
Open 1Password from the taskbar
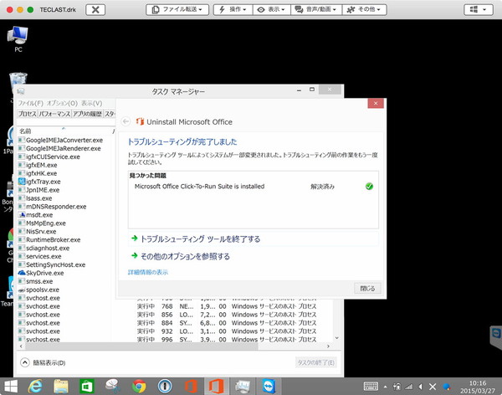tap(165, 387)
